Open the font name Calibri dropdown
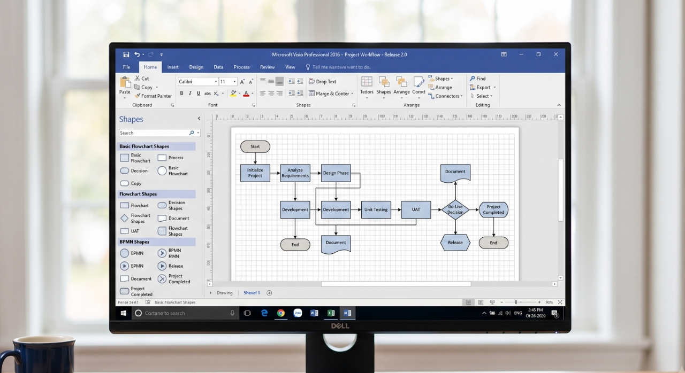Viewport: 685px width, 373px height. point(216,82)
